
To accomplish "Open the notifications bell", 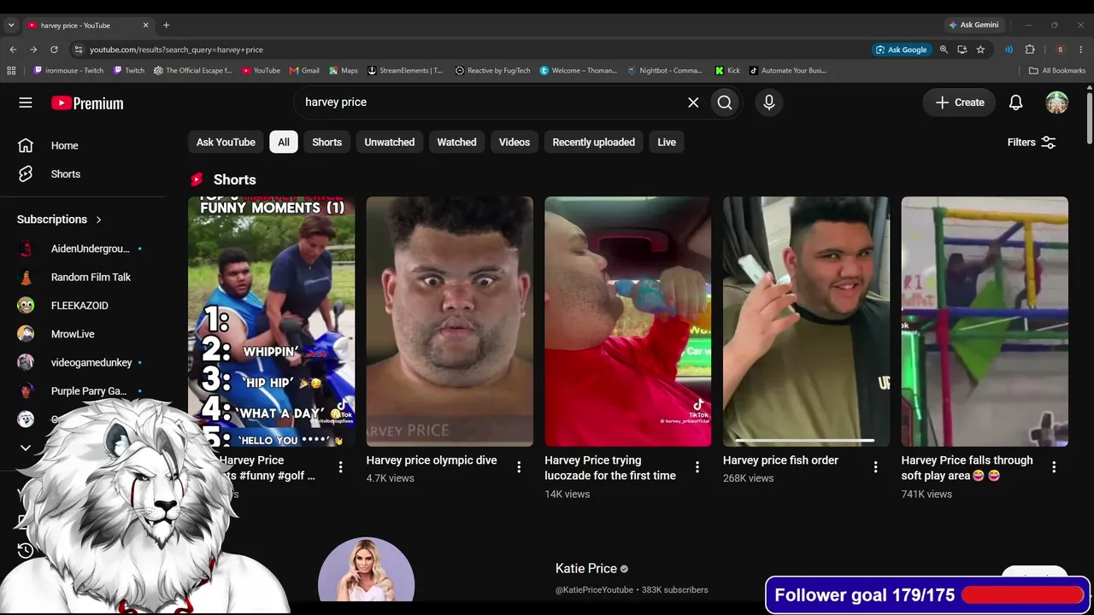I will (x=1015, y=102).
